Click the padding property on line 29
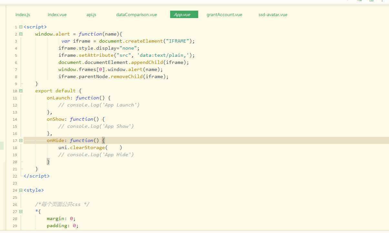 pyautogui.click(x=57, y=226)
